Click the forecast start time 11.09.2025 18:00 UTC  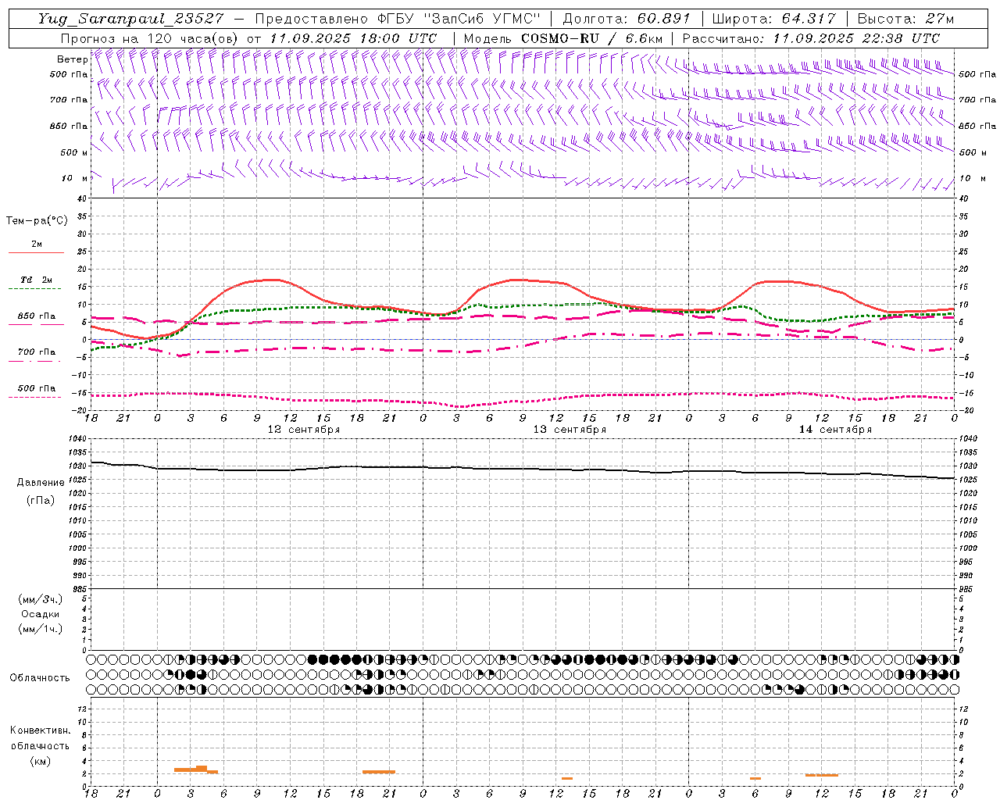pos(352,38)
